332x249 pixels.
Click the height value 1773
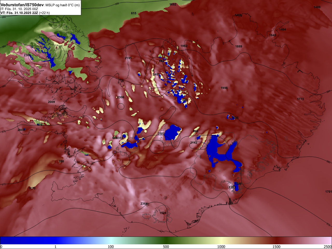click(300, 99)
